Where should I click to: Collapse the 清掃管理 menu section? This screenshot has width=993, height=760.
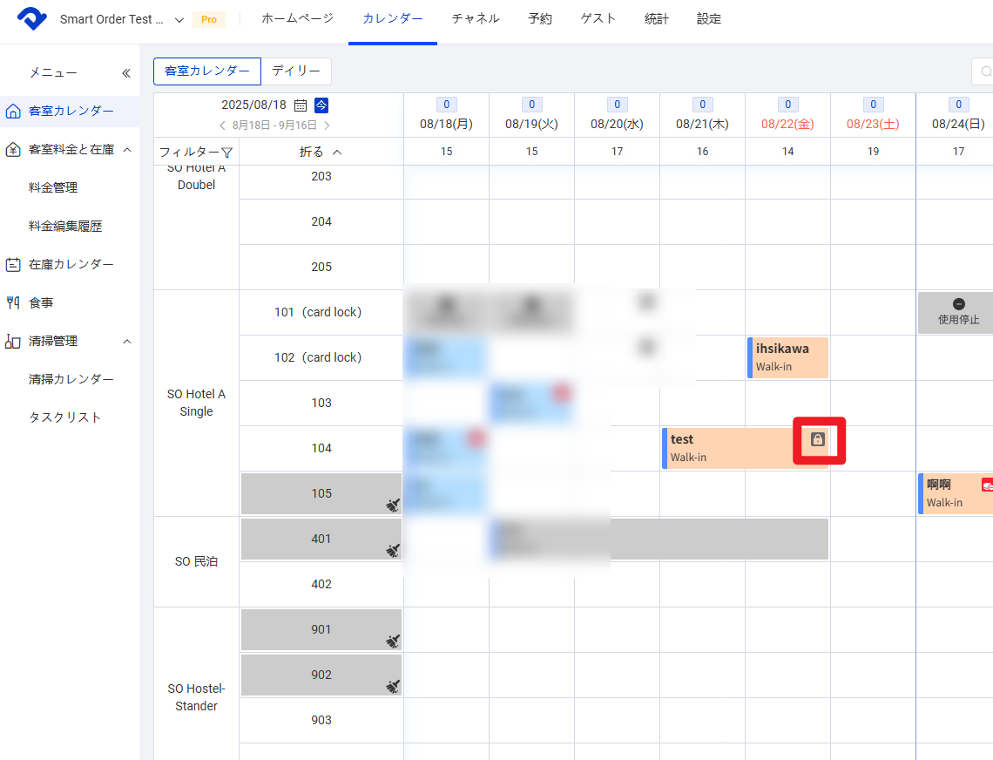click(127, 342)
